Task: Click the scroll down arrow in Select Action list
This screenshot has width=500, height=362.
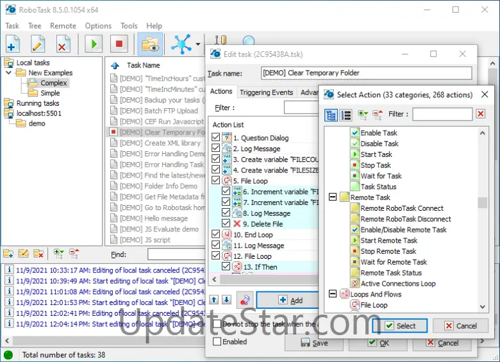Action: (x=483, y=307)
